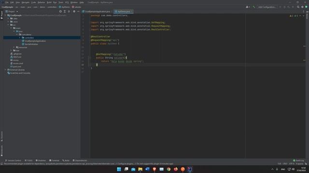Expand External Libraries node
Viewport: 309px width, 173px height.
5,70
